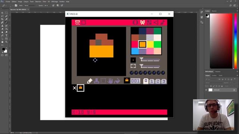Viewport: 239px width, 134px height.
Task: Select the Type tool
Action: click(6, 35)
